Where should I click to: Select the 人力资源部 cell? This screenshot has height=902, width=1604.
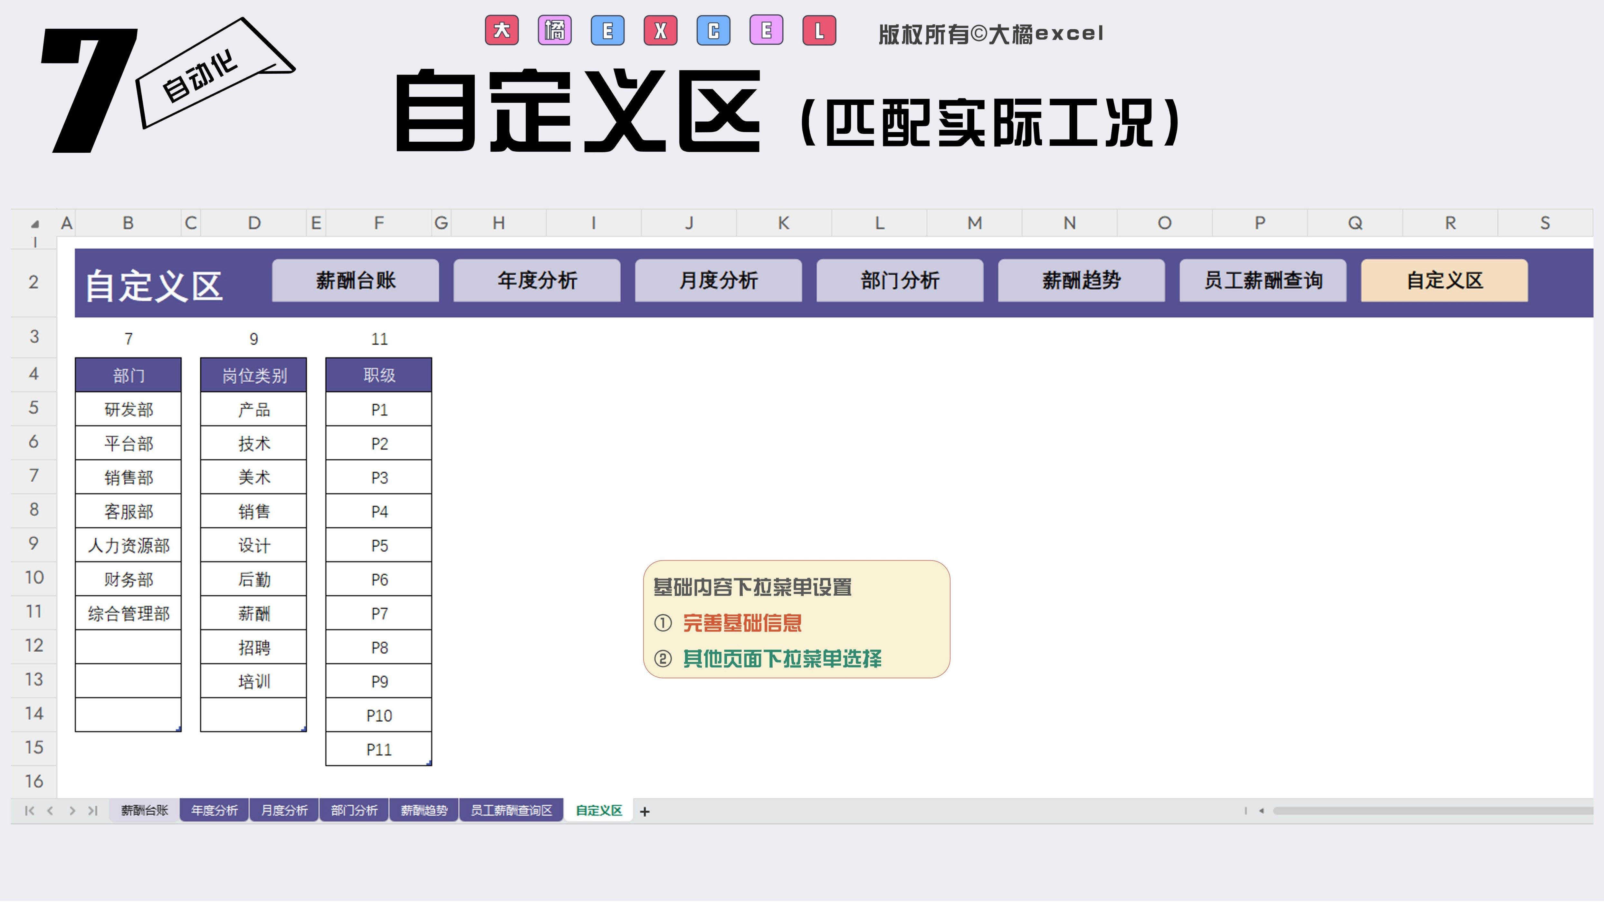click(x=128, y=546)
